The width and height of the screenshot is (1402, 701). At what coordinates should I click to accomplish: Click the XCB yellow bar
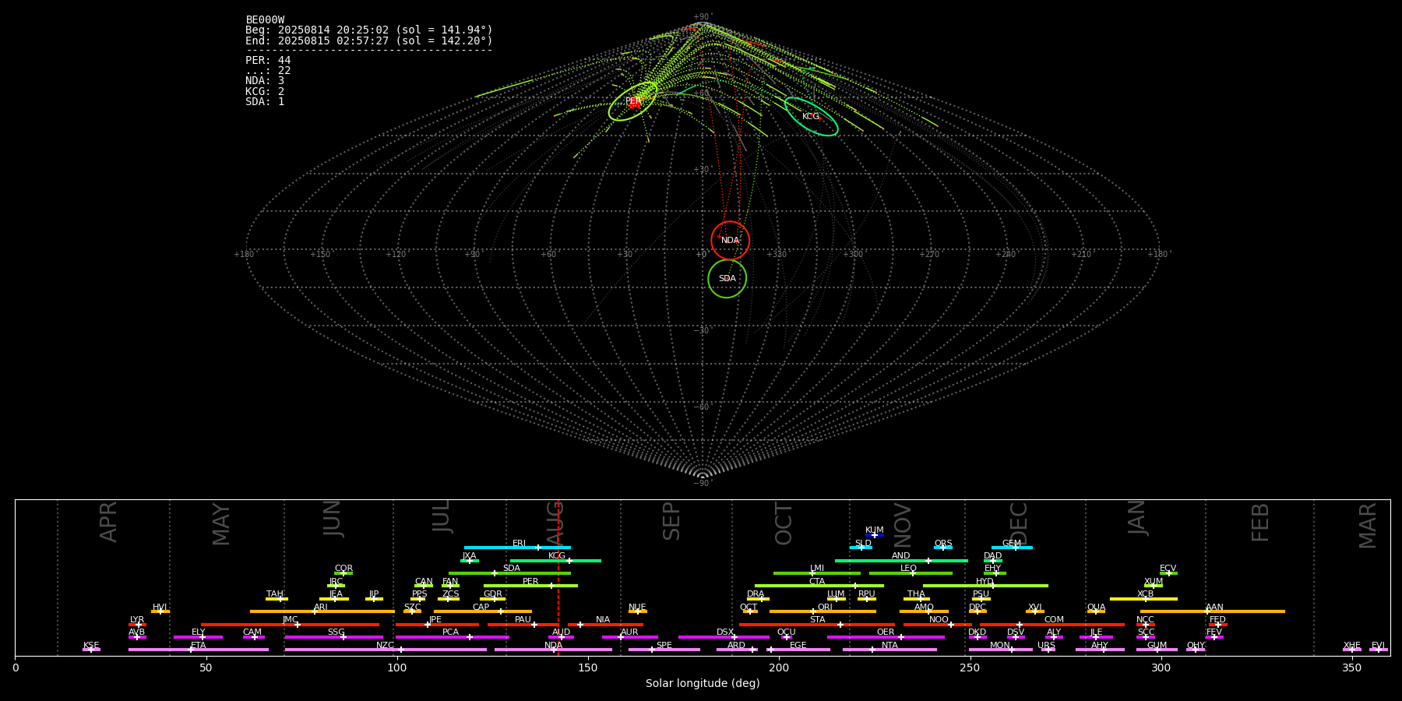point(1143,598)
